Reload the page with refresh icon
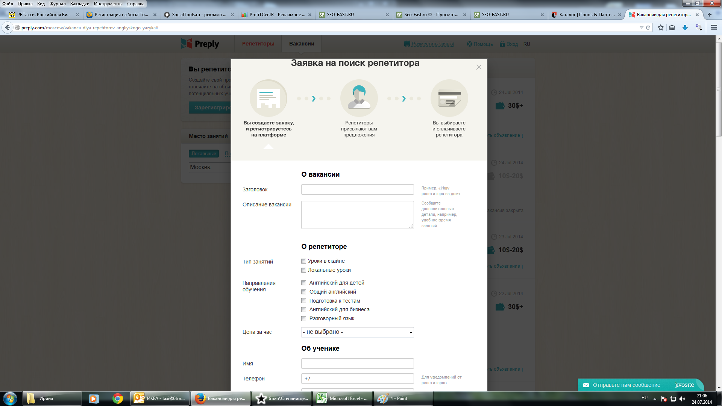The height and width of the screenshot is (406, 722). (x=648, y=27)
